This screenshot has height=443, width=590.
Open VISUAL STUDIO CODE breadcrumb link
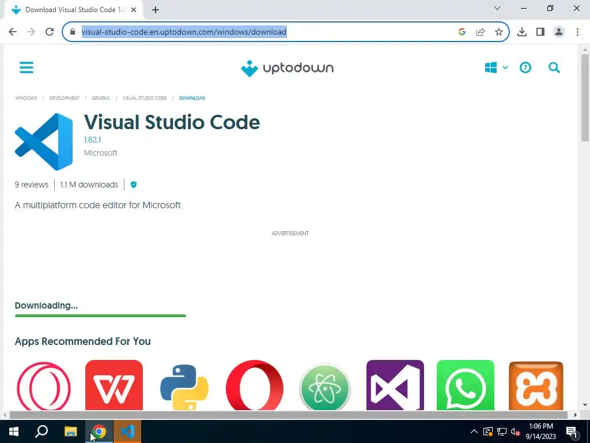(x=145, y=98)
